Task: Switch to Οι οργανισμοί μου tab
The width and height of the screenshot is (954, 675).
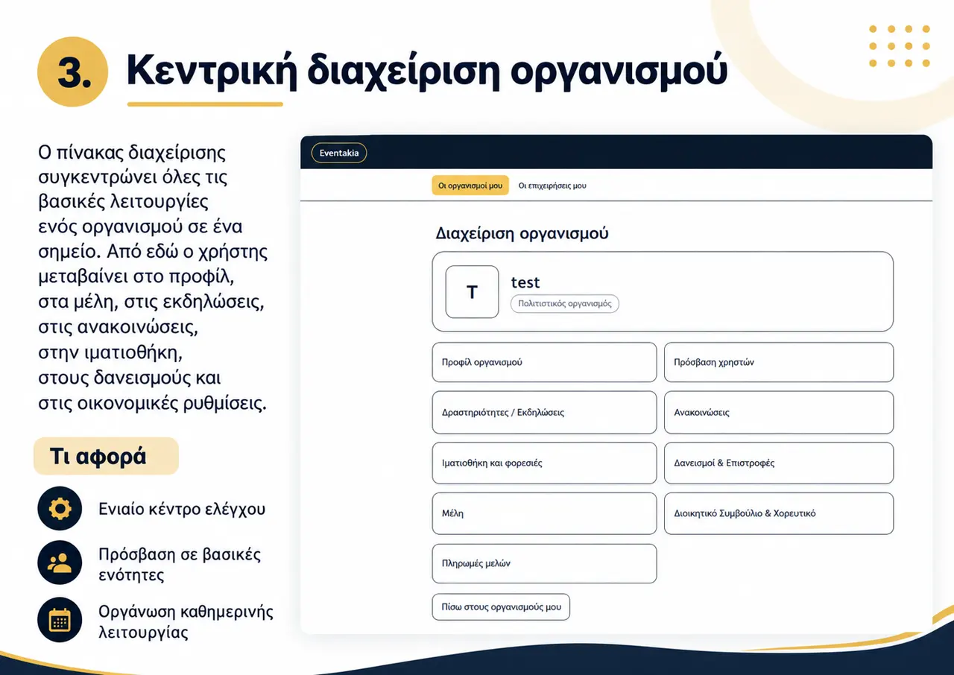Action: (470, 186)
